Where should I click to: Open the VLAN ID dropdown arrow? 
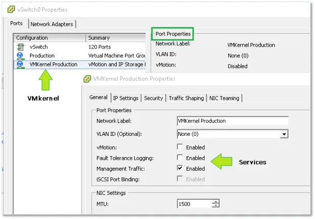pos(284,134)
